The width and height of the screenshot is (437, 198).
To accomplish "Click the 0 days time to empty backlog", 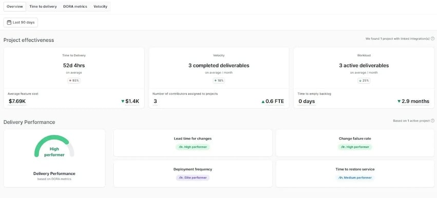I will 307,101.
